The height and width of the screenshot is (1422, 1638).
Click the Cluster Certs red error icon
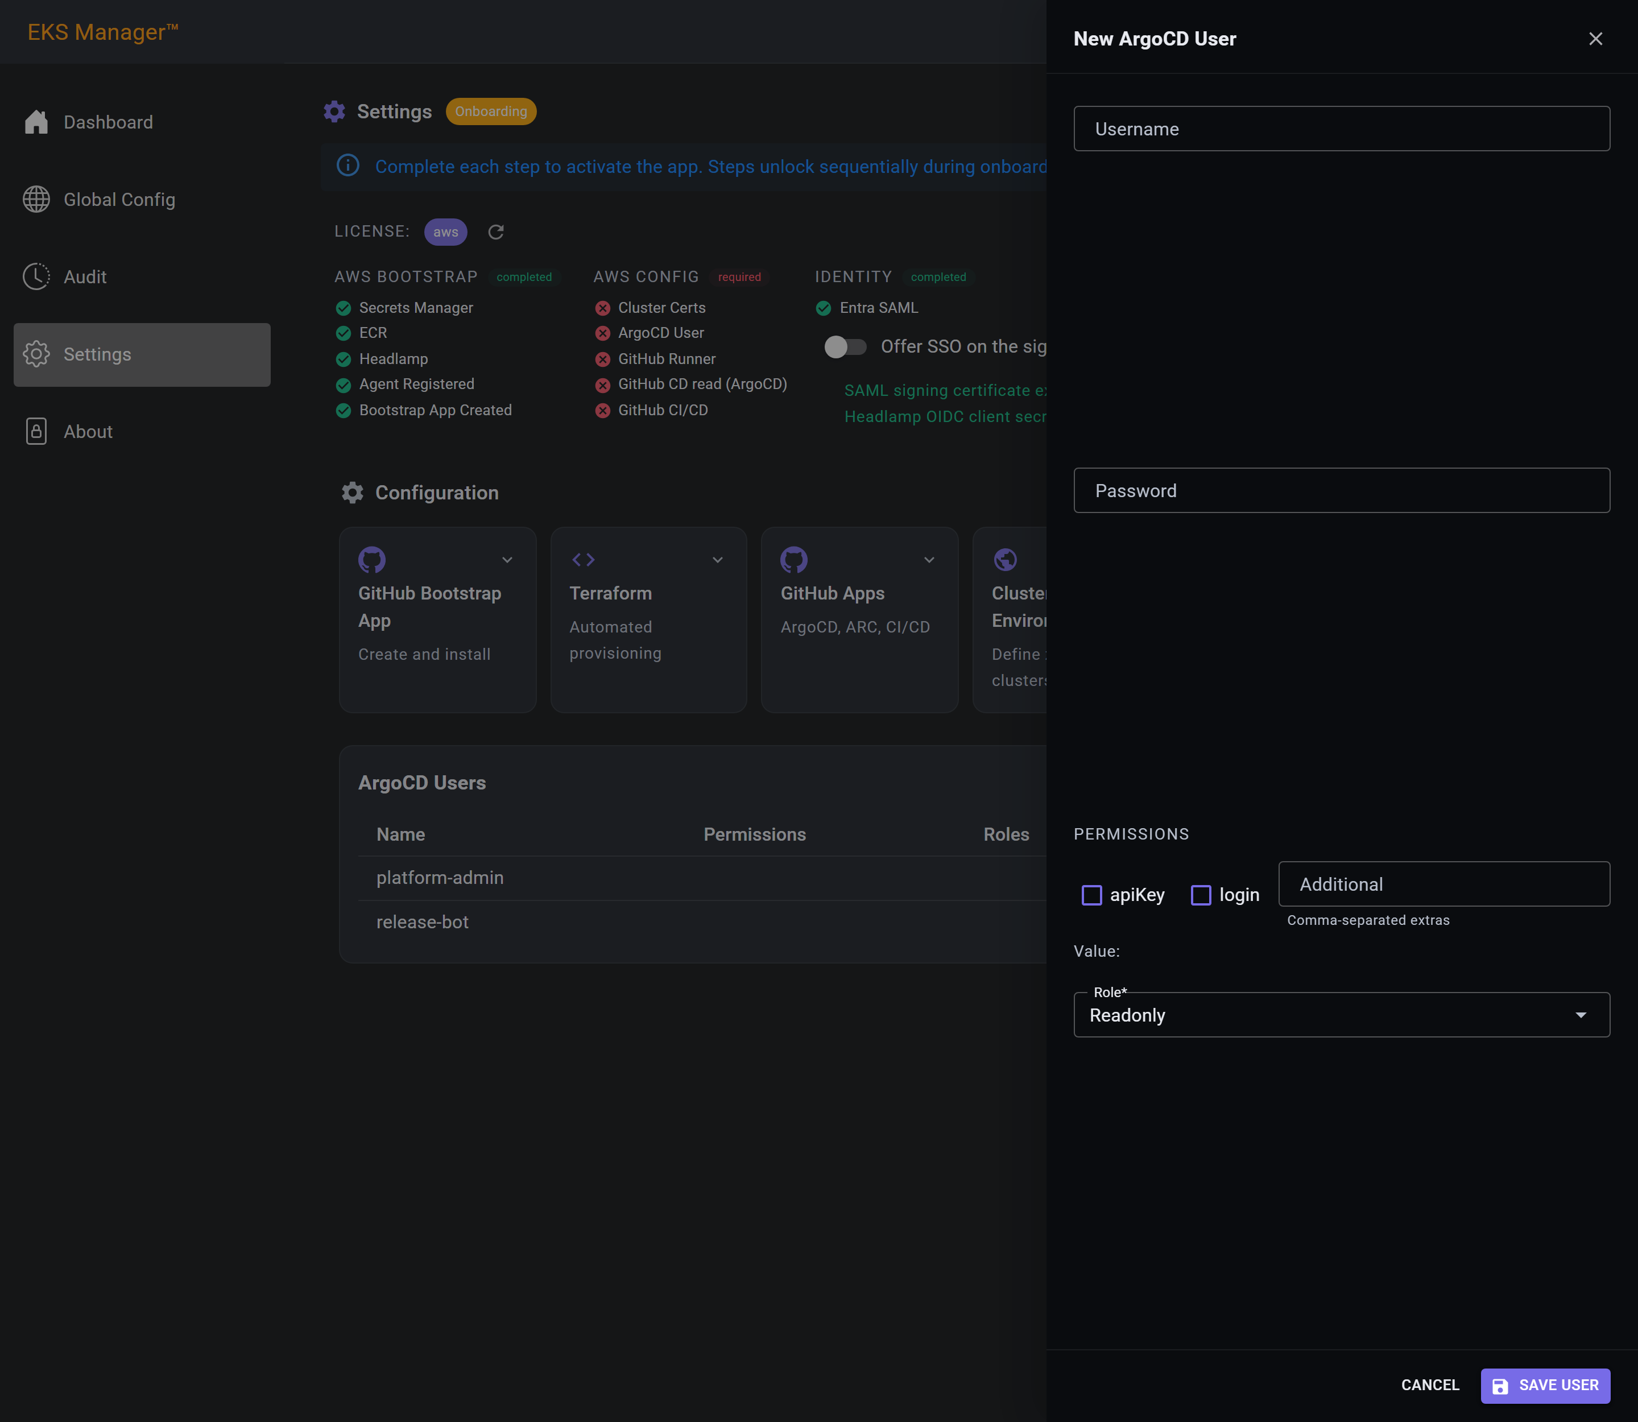(602, 308)
